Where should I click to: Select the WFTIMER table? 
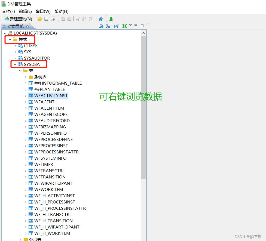44,165
